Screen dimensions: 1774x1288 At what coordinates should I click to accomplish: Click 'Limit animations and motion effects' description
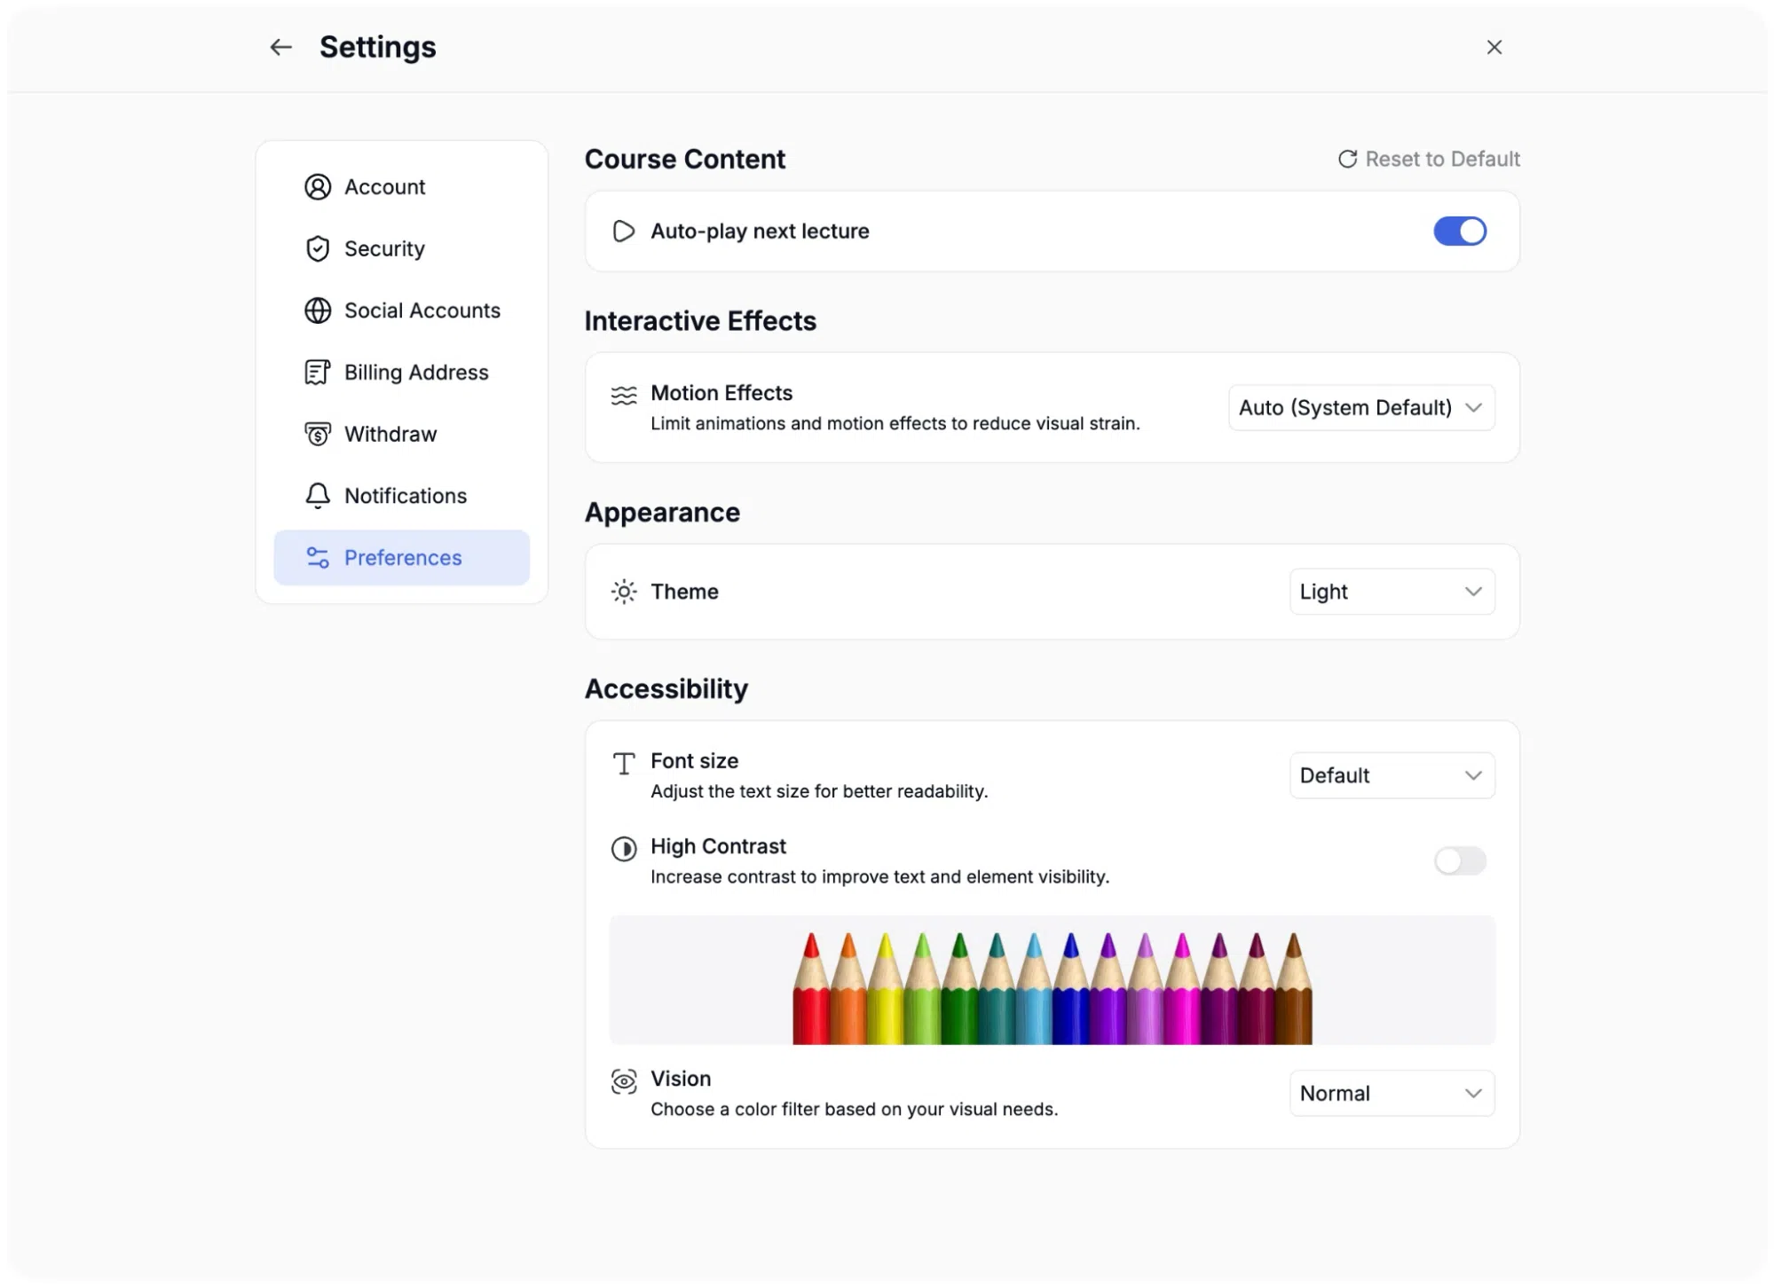[x=895, y=424]
